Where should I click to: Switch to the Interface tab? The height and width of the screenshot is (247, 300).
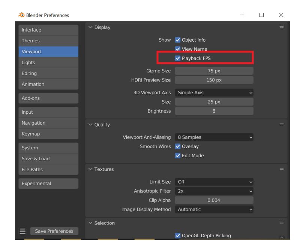coord(48,30)
